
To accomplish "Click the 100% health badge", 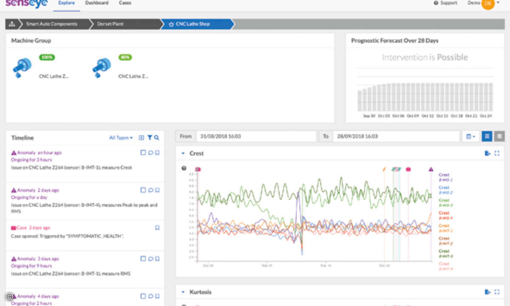I will coord(47,57).
